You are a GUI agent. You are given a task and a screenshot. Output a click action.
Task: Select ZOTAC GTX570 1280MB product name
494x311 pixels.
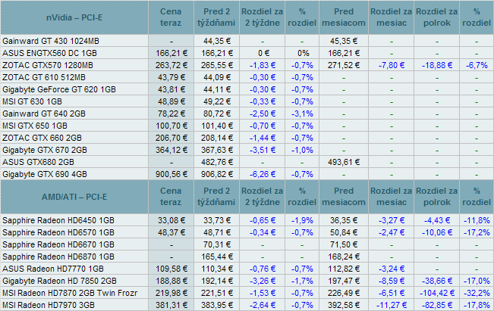pyautogui.click(x=48, y=65)
